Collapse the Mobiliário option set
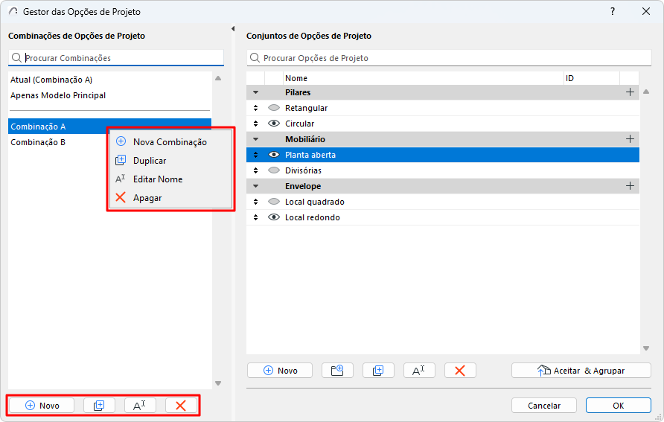664x422 pixels. 256,139
